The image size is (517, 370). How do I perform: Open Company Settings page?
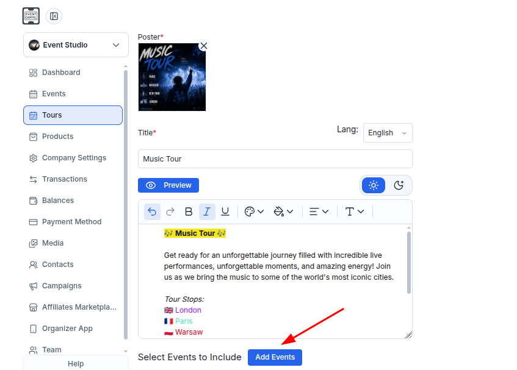[x=73, y=158]
